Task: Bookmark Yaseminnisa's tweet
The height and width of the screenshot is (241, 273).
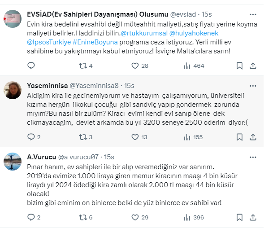Action: pos(239,137)
